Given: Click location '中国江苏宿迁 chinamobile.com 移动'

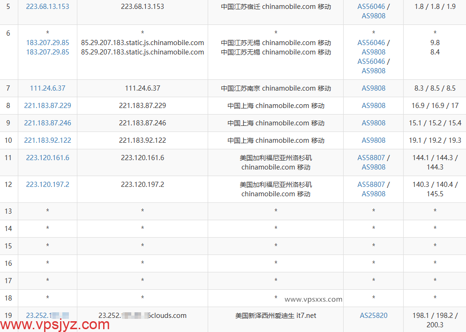Looking at the screenshot, I should (276, 7).
